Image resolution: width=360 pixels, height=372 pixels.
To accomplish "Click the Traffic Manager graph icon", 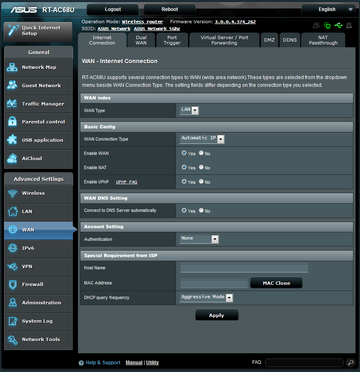I will [x=12, y=103].
